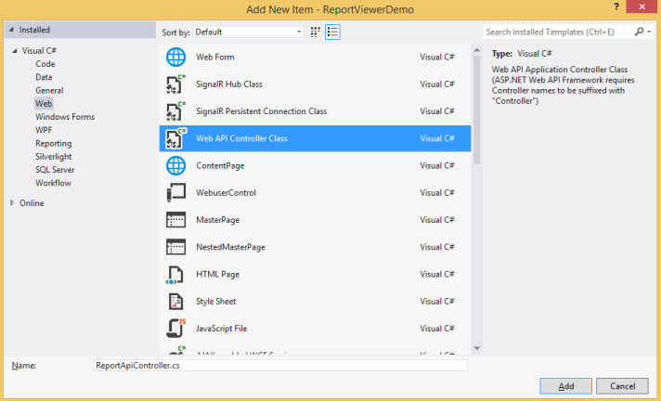Click the JavaScript File icon
The width and height of the screenshot is (661, 401).
175,328
